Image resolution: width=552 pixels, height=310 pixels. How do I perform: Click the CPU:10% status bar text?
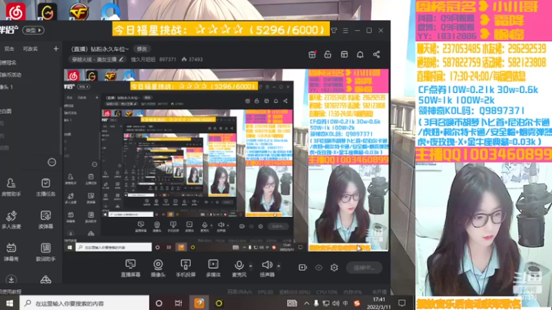[326, 292]
